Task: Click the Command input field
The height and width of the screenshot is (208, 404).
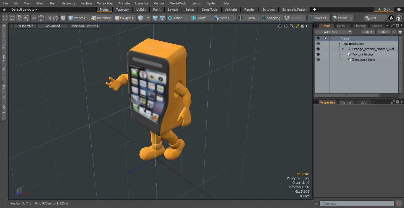Action: [x=357, y=204]
